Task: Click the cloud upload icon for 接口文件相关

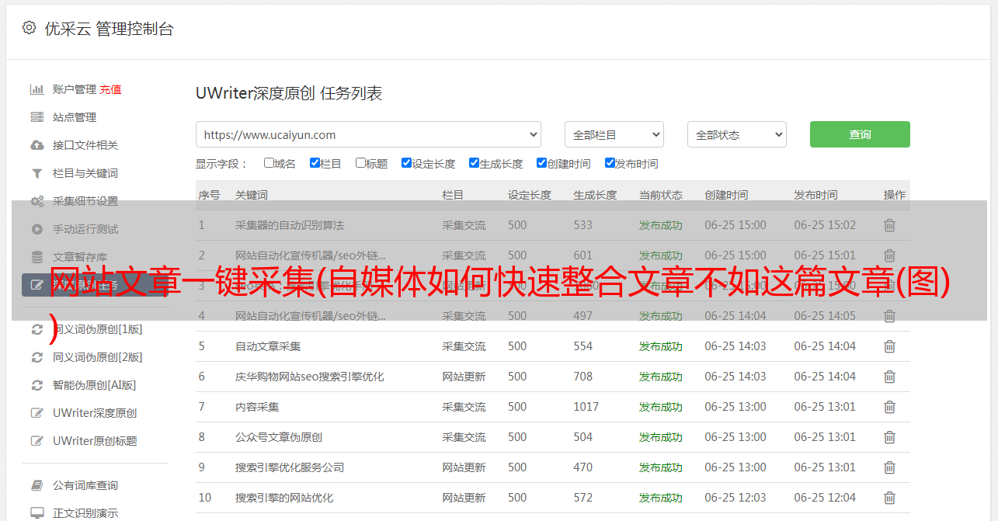Action: click(x=37, y=145)
